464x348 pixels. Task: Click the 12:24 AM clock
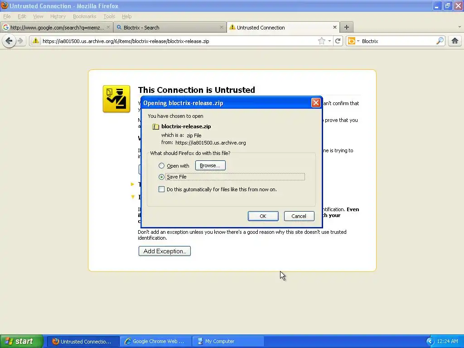coord(447,341)
